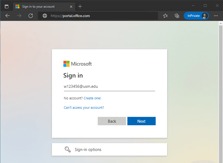The height and width of the screenshot is (163, 223).
Task: Open the Settings and more ellipsis menu
Action: 216,16
